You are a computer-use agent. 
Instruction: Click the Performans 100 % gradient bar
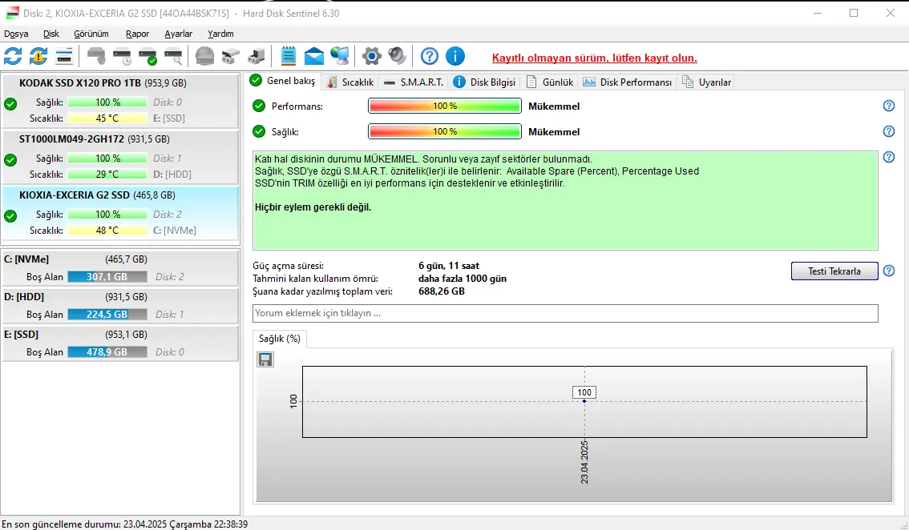pyautogui.click(x=445, y=106)
